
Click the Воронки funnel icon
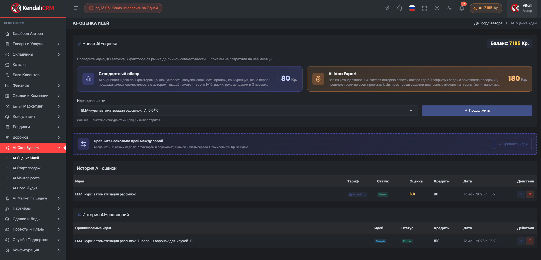[7, 138]
